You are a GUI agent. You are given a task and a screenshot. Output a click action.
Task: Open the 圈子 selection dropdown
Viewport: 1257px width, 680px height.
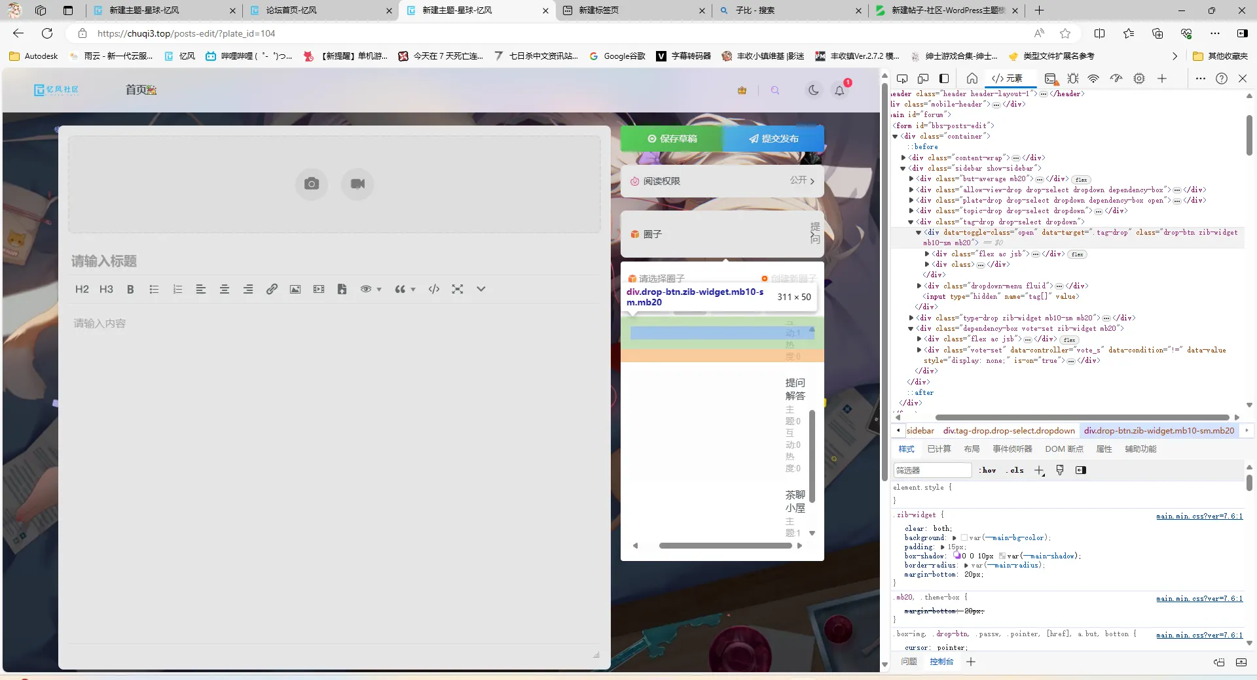click(x=722, y=234)
